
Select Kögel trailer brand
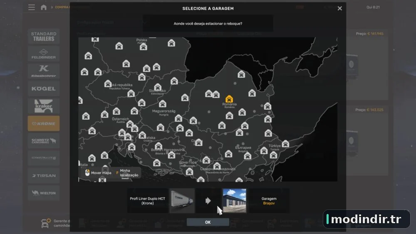pyautogui.click(x=44, y=89)
